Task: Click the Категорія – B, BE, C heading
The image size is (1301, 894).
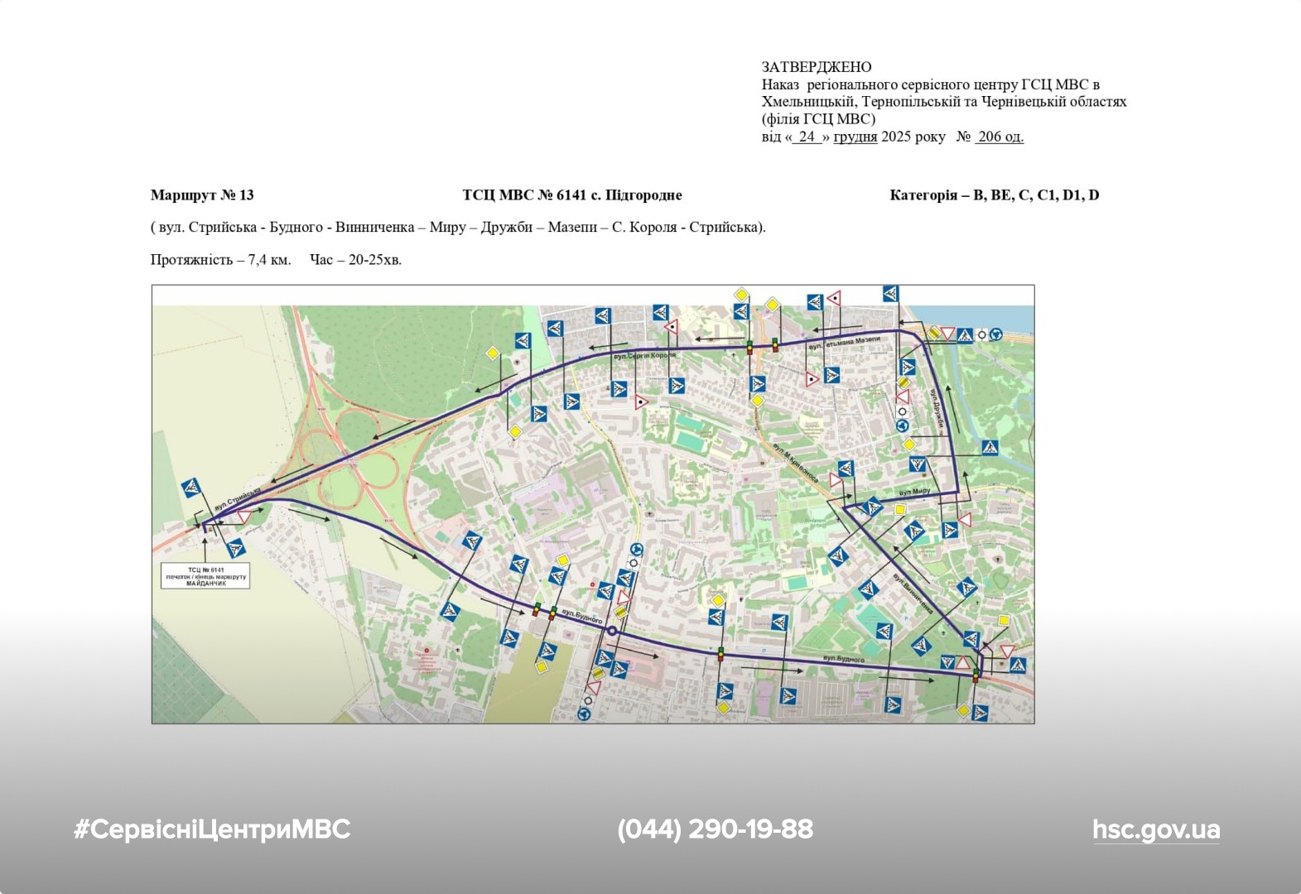Action: 994,195
